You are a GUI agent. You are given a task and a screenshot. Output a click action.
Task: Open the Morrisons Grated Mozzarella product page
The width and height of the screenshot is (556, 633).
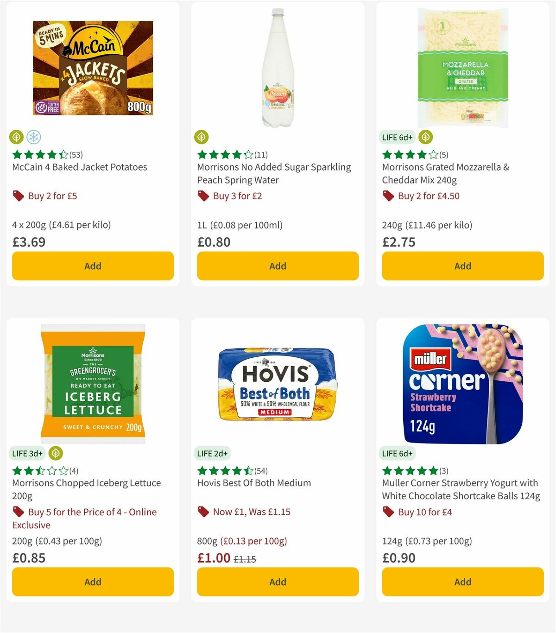446,173
